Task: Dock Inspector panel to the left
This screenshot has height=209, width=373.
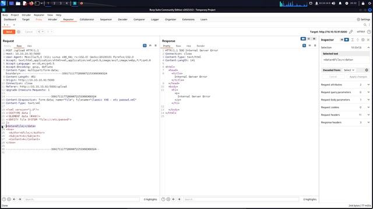Action: pyautogui.click(x=342, y=40)
